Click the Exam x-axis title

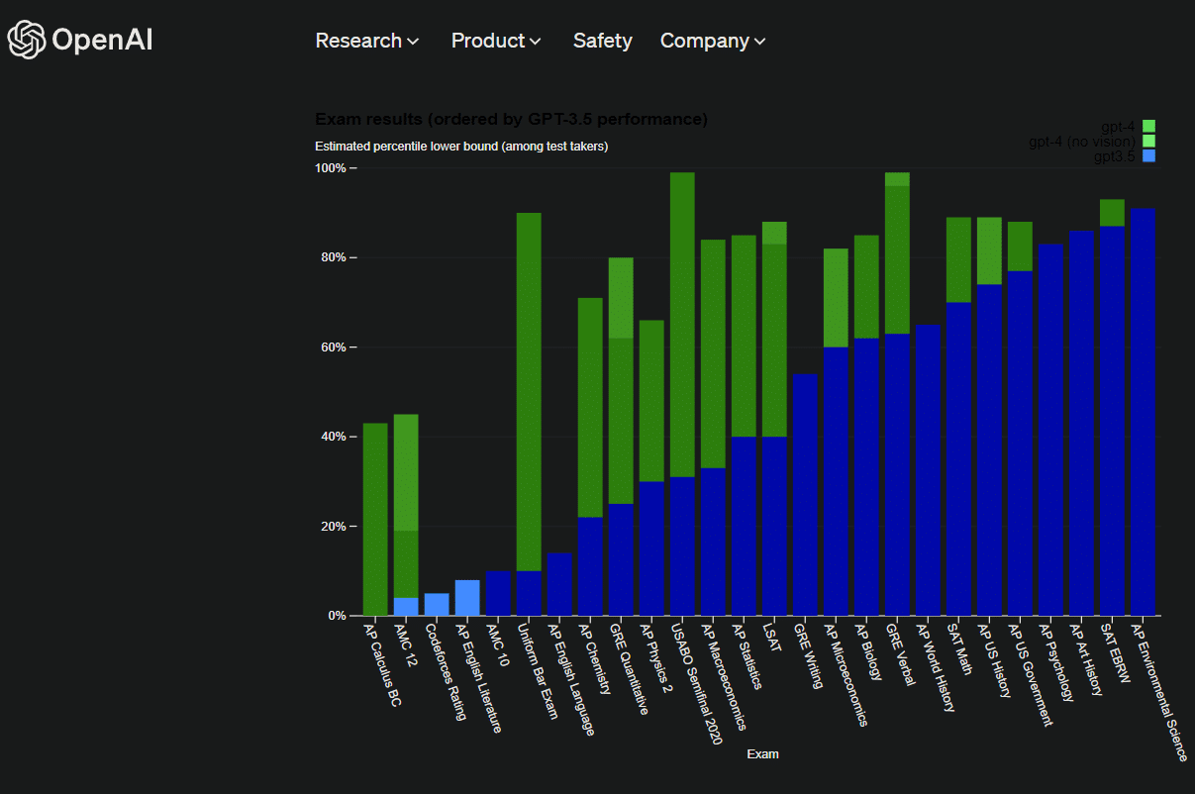click(x=762, y=753)
